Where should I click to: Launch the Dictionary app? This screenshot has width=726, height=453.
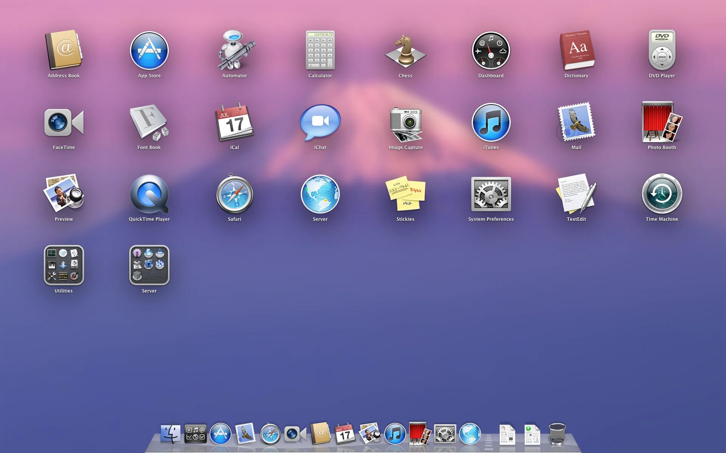[x=577, y=50]
